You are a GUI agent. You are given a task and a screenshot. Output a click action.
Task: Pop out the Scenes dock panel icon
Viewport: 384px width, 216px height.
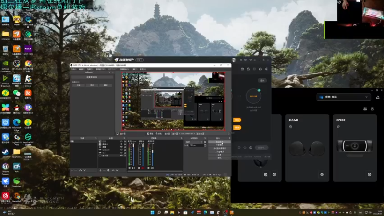[96, 138]
